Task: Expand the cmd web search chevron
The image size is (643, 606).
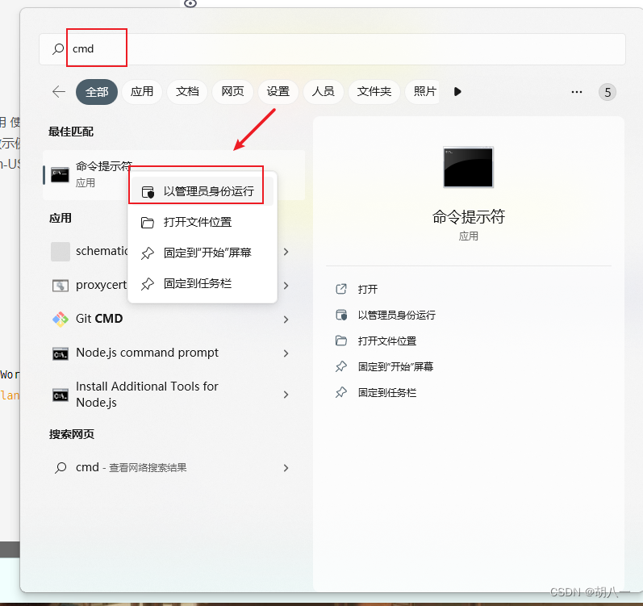Action: pos(286,468)
